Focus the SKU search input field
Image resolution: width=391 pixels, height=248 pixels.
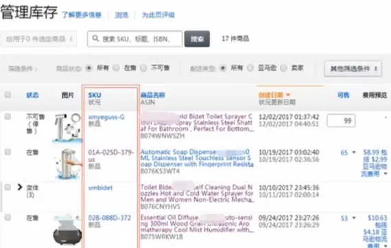[135, 38]
